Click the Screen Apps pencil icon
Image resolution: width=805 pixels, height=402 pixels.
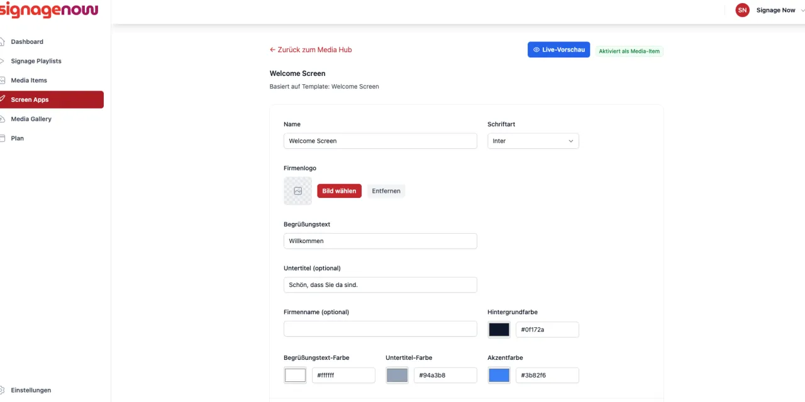tap(3, 99)
